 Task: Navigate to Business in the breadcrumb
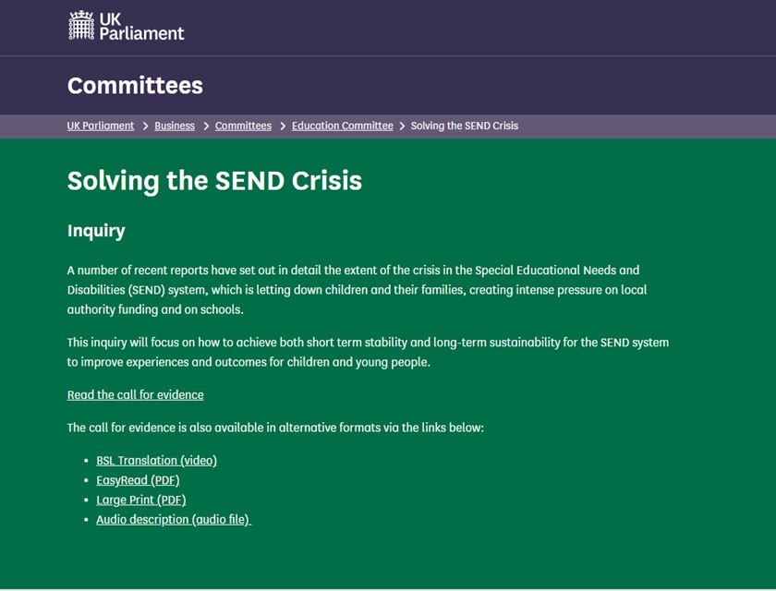pos(174,126)
